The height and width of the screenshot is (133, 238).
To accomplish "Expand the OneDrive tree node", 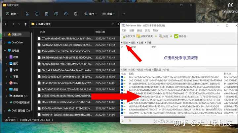I will click(x=5, y=42).
